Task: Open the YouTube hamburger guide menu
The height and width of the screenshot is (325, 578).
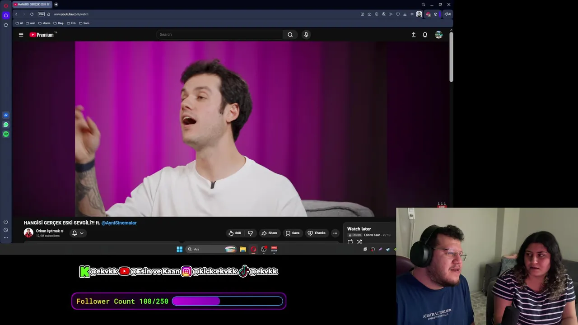Action: 21,34
